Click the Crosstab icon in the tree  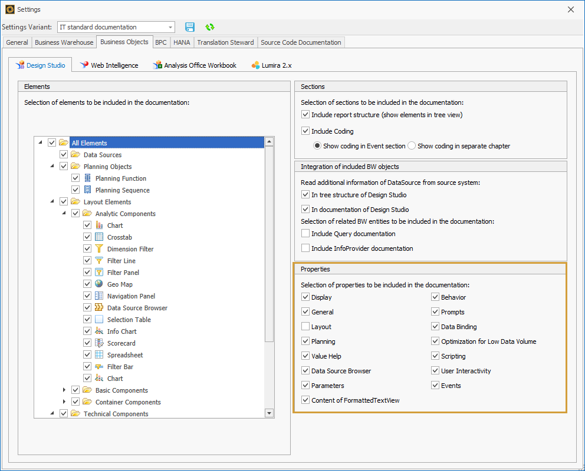[x=98, y=237]
